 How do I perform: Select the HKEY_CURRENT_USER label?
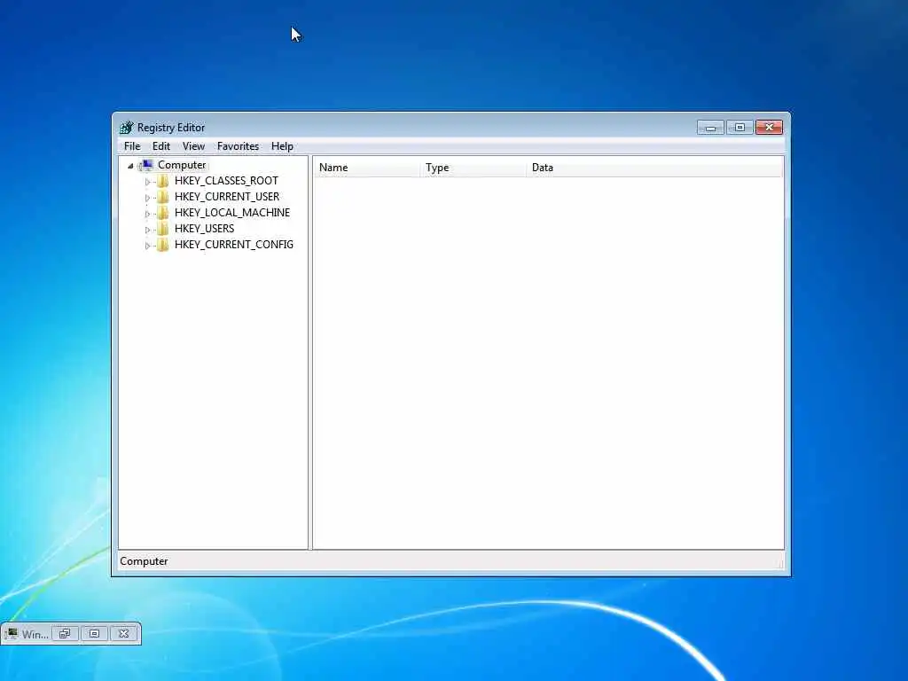227,197
